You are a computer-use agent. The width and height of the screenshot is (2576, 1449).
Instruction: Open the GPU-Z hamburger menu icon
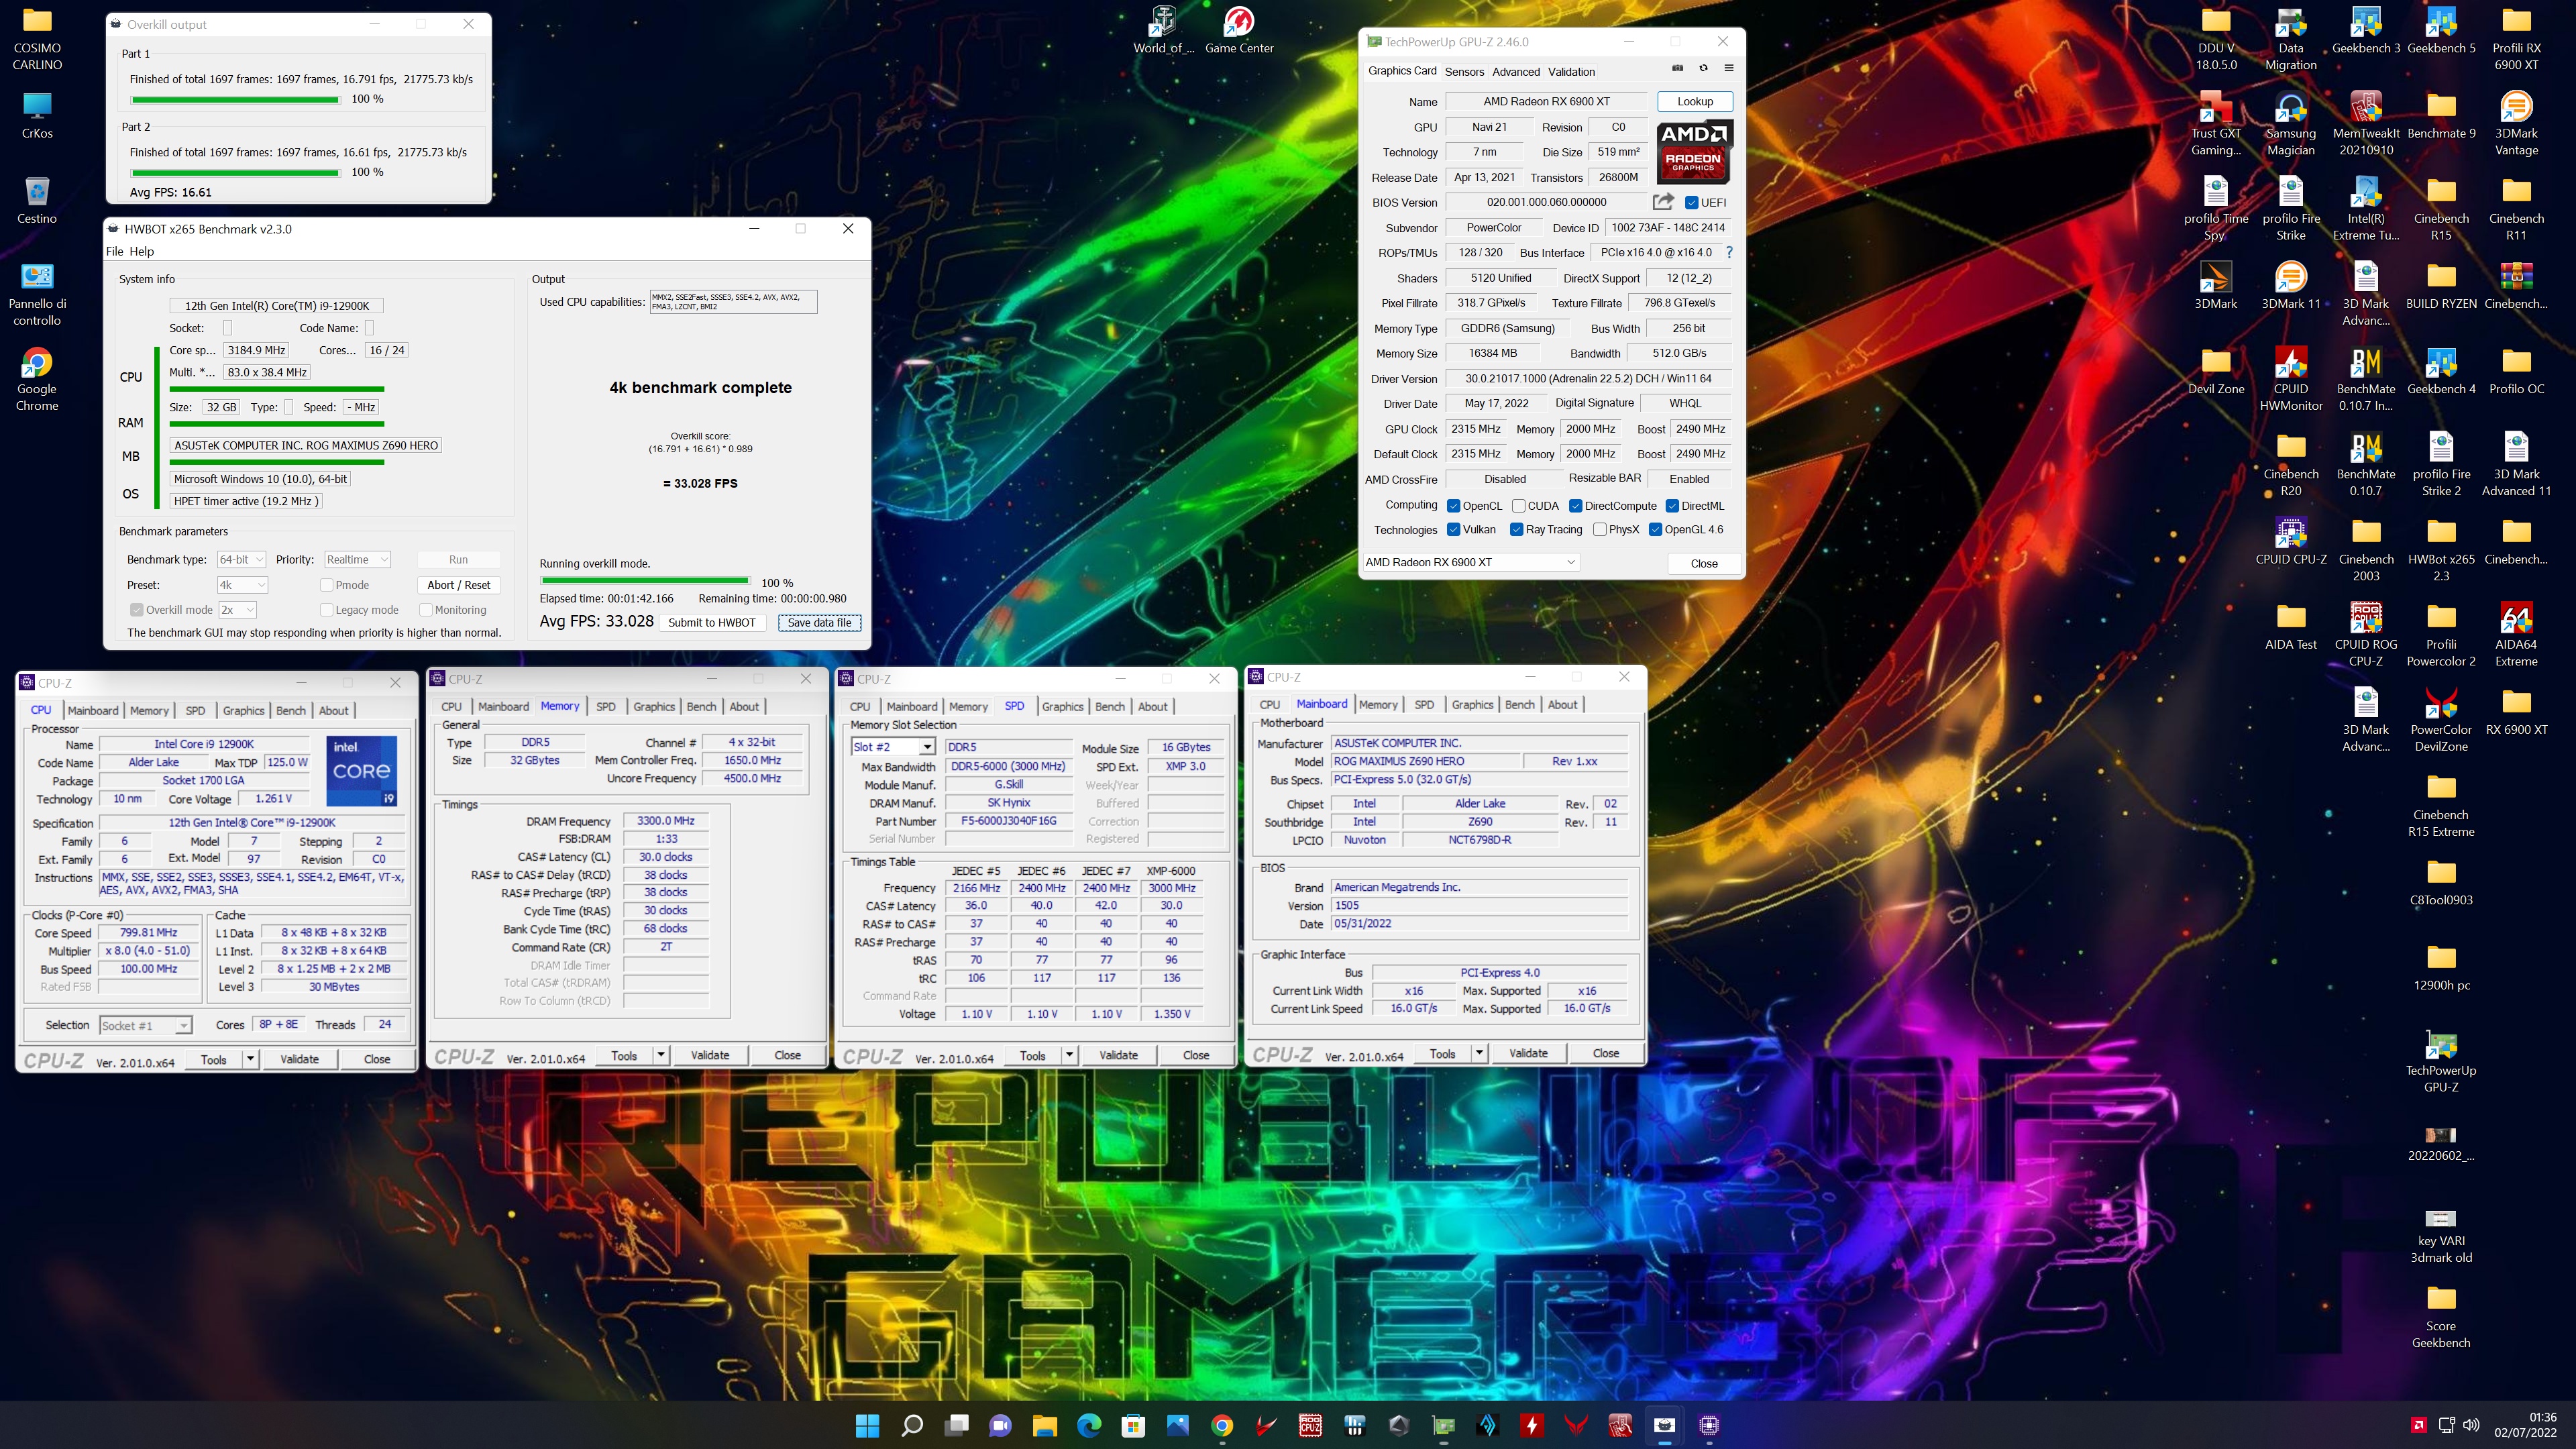click(x=1728, y=68)
